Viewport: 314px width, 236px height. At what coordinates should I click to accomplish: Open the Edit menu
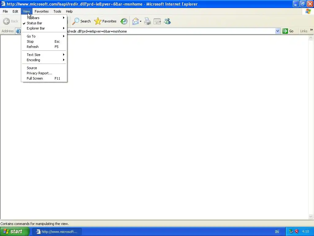click(x=15, y=11)
